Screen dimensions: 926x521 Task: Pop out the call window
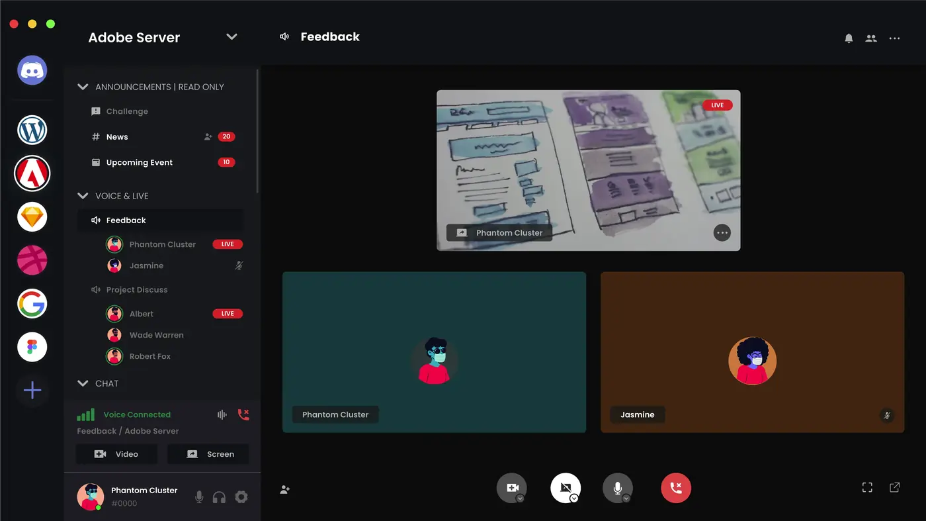[894, 487]
